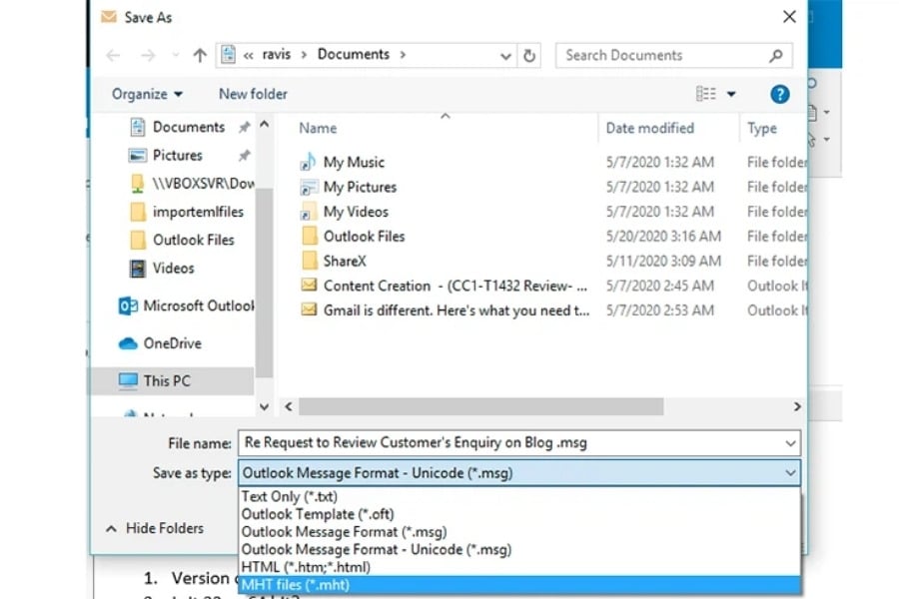
Task: Select OneDrive cloud icon in navigation pane
Action: coord(129,343)
